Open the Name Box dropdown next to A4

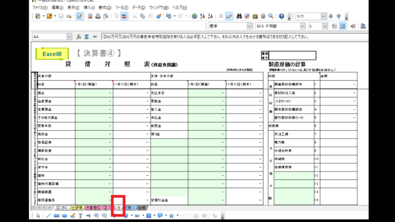[x=69, y=37]
